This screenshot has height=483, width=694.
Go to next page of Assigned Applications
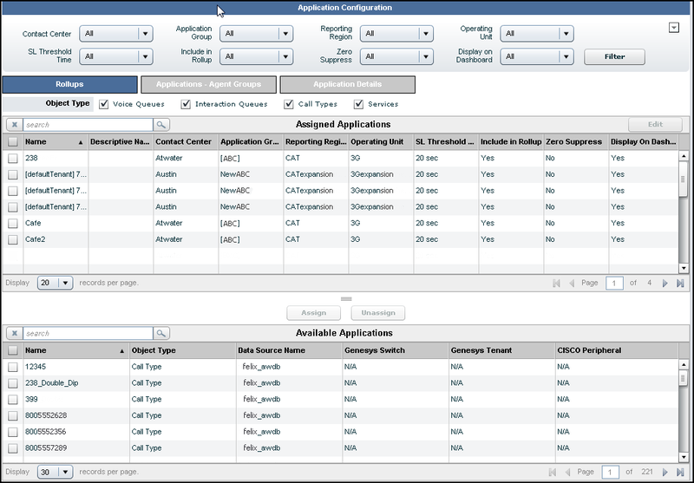click(x=665, y=283)
